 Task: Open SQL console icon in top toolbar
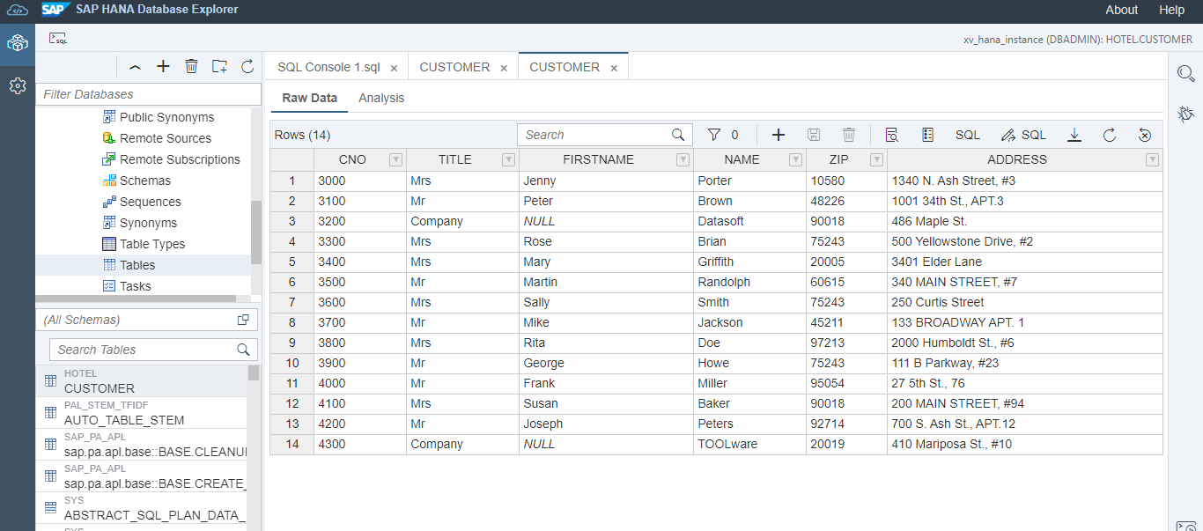point(58,39)
